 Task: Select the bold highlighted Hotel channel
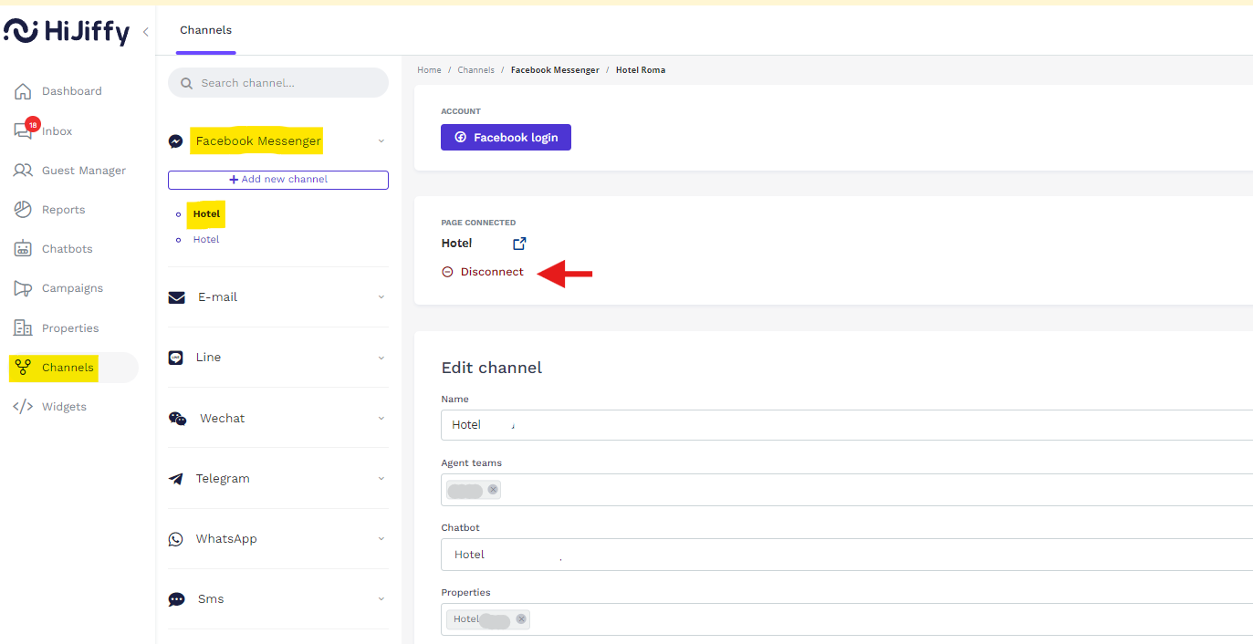point(206,214)
